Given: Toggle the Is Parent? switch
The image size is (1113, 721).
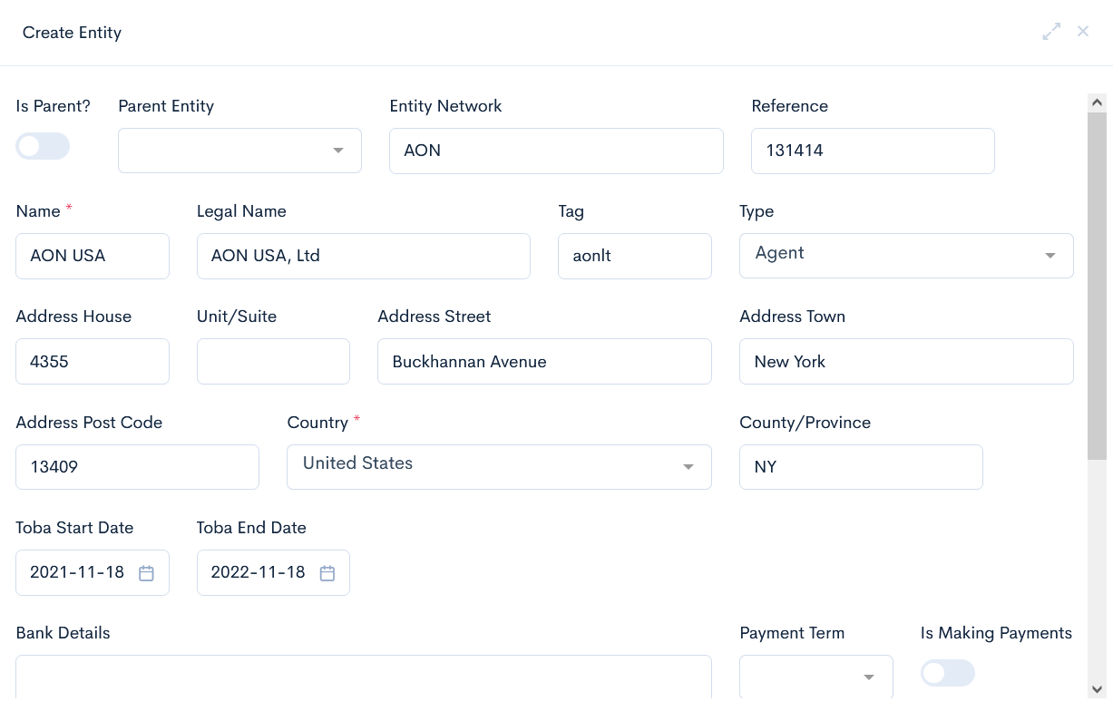Looking at the screenshot, I should point(43,146).
